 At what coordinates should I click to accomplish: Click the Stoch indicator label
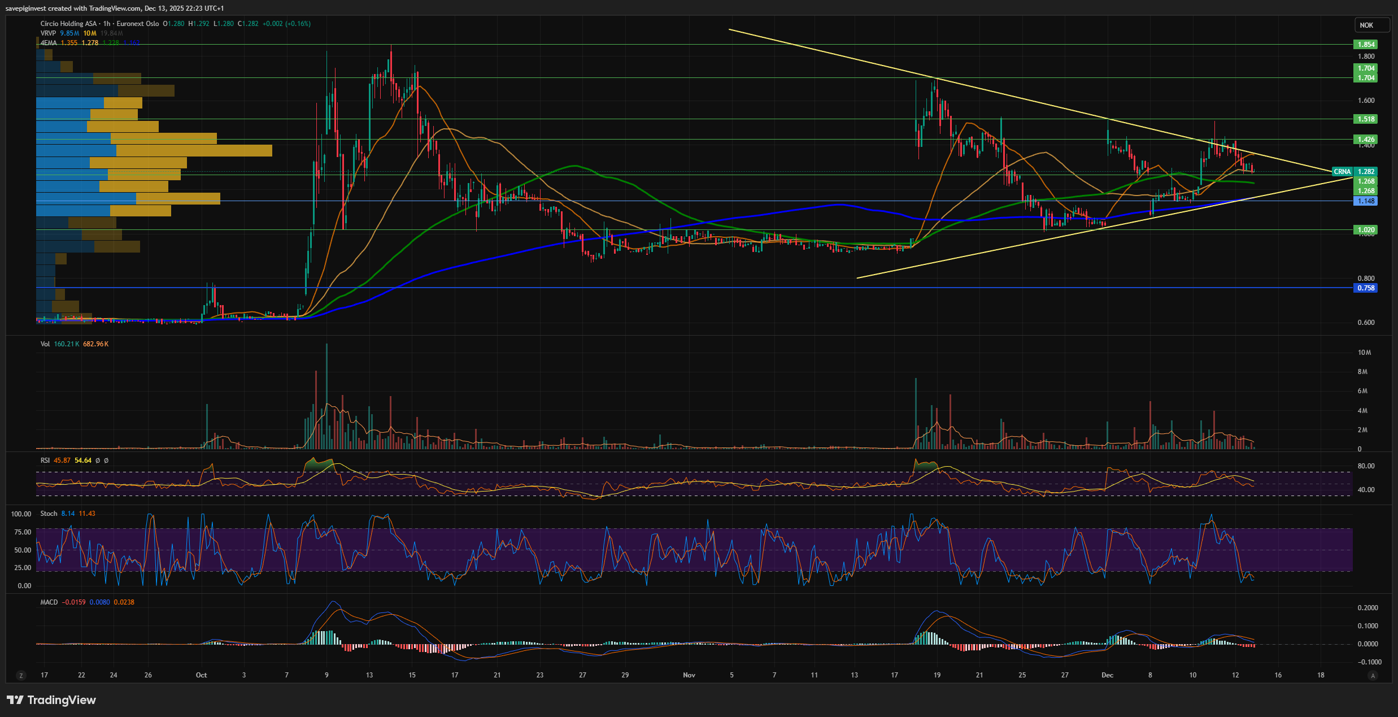49,514
